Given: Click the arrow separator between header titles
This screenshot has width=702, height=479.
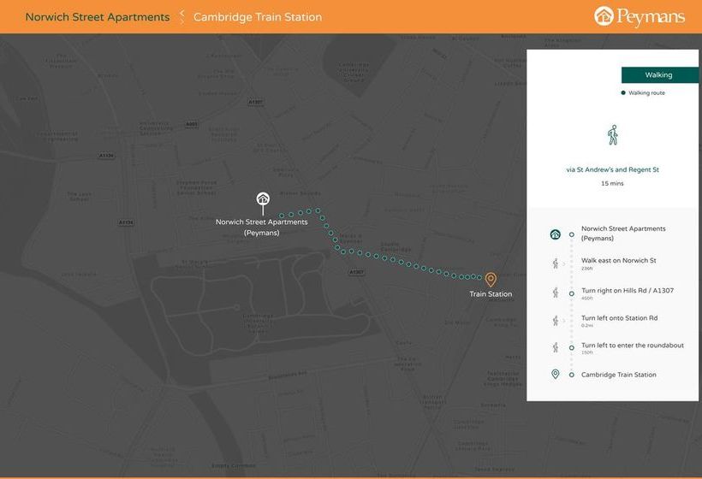Looking at the screenshot, I should [x=181, y=17].
